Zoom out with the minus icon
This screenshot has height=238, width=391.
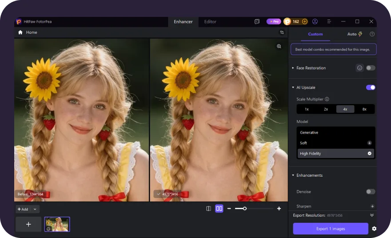[x=229, y=209]
